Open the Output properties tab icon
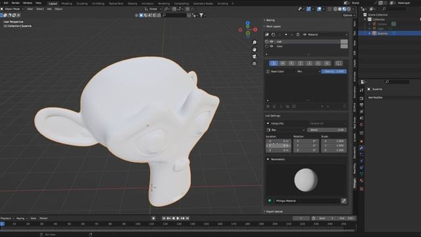 [361, 105]
